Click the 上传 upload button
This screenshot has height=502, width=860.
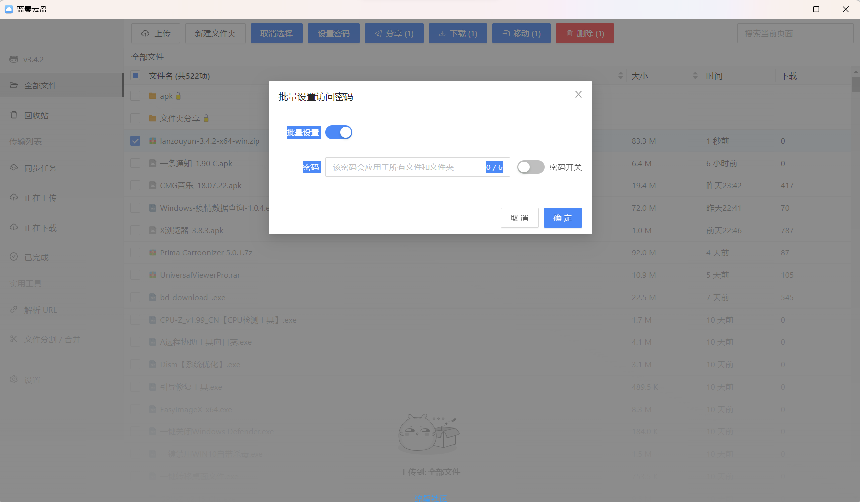point(156,33)
